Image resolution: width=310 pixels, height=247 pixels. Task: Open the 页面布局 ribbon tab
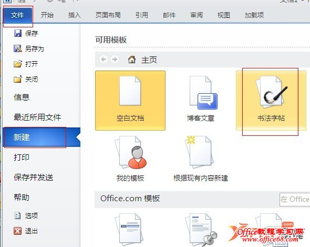click(x=108, y=15)
